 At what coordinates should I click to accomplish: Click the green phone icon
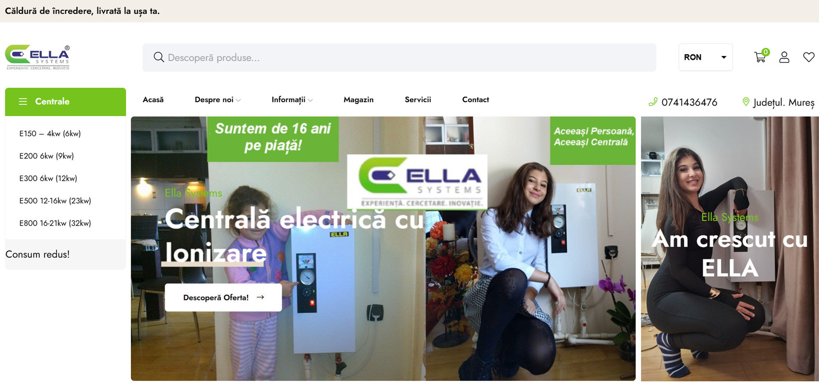coord(653,102)
